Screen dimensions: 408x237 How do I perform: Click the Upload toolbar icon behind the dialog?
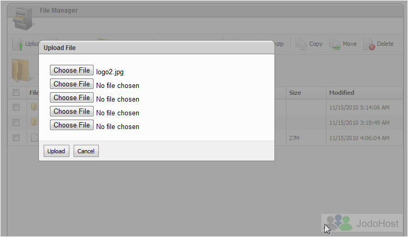18,44
